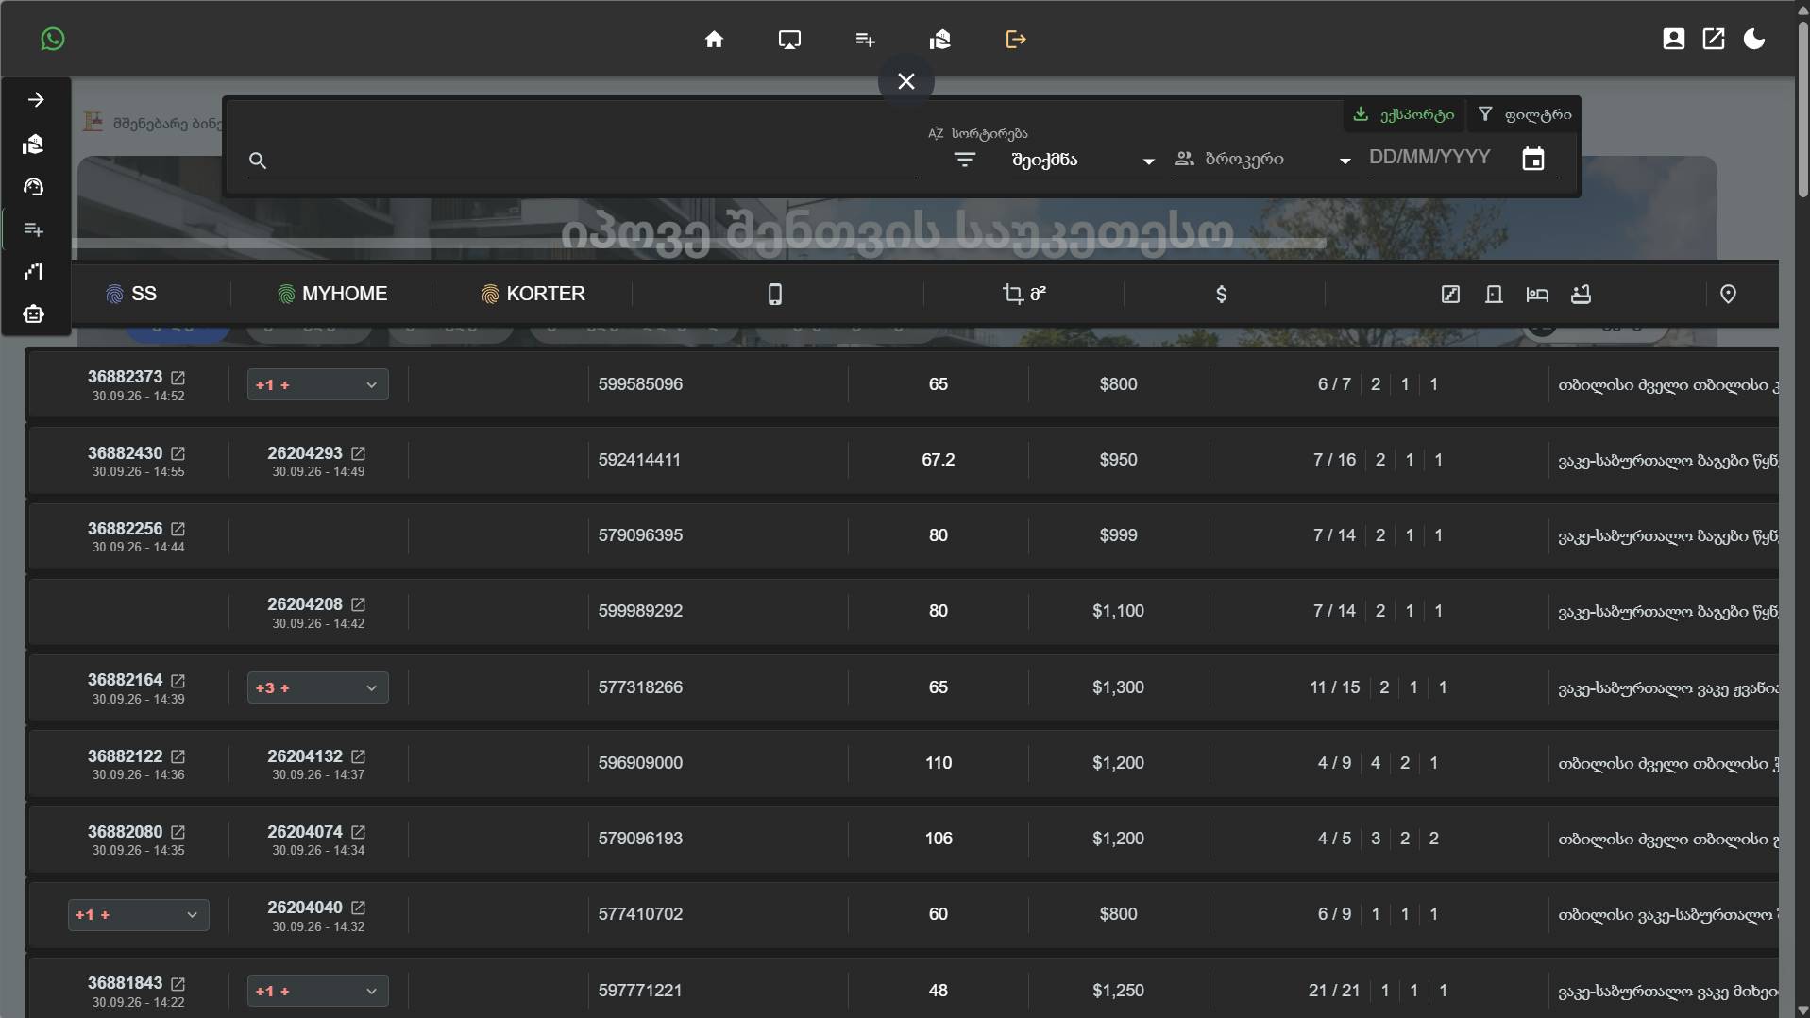1810x1018 pixels.
Task: Expand the sidebar with the arrow icon
Action: pyautogui.click(x=36, y=99)
